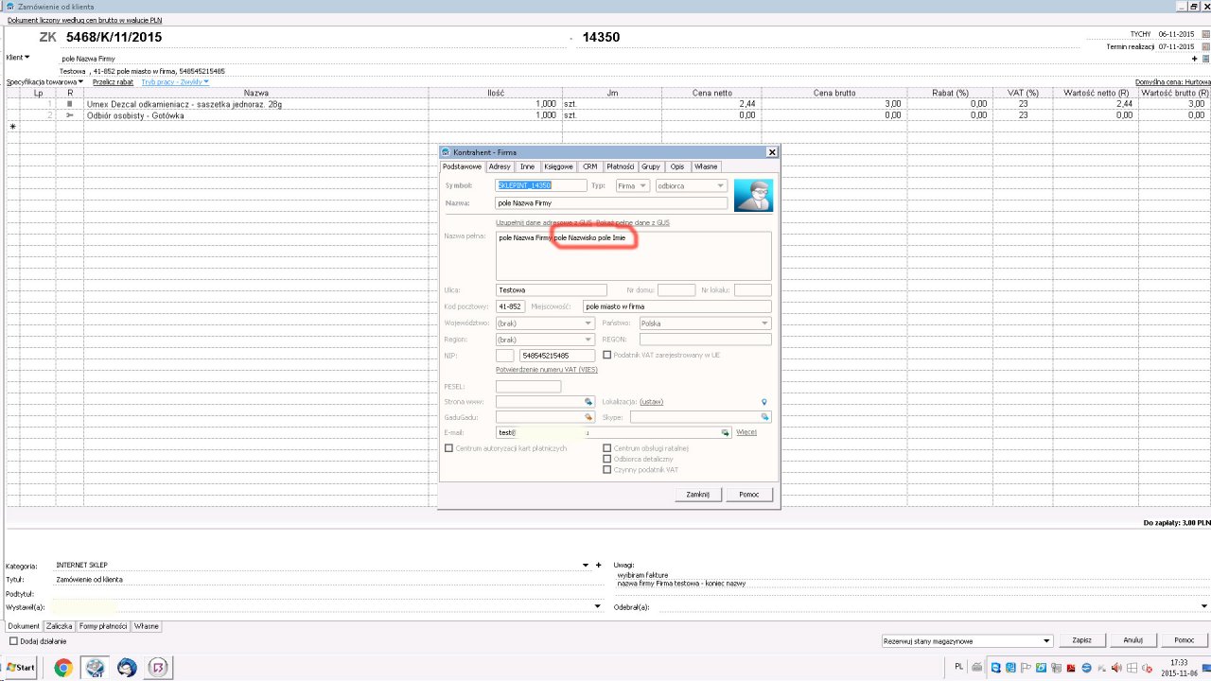Click the send-mail icon in the E-mail field
This screenshot has height=681, width=1211.
tap(726, 432)
